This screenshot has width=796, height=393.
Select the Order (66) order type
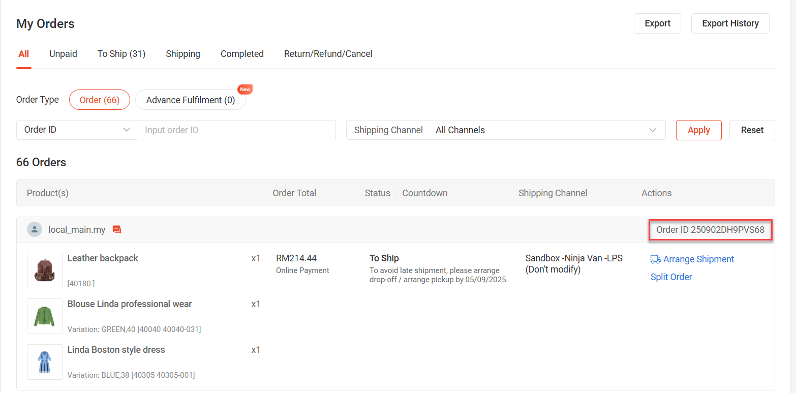(100, 100)
